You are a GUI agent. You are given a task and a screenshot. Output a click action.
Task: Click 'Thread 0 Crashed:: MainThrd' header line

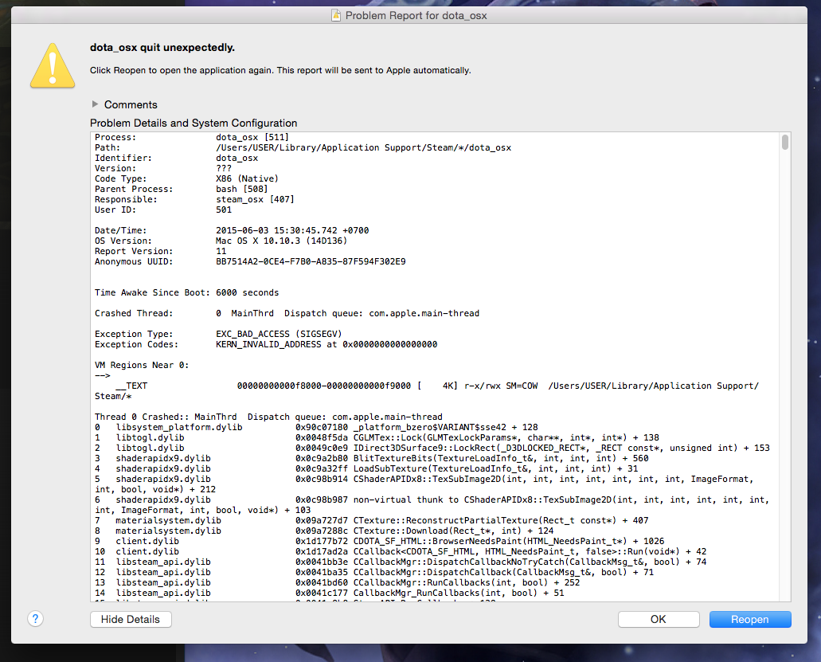268,417
